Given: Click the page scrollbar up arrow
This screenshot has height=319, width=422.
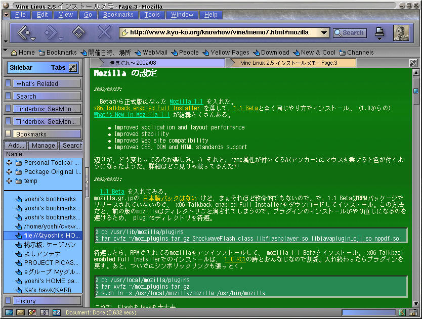Looking at the screenshot, I should (x=416, y=72).
